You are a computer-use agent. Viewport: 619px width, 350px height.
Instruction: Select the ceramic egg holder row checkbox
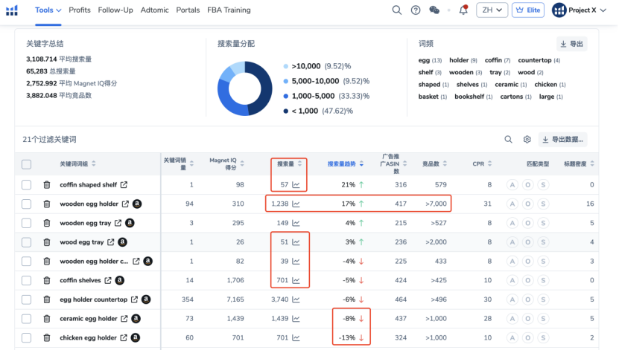27,319
